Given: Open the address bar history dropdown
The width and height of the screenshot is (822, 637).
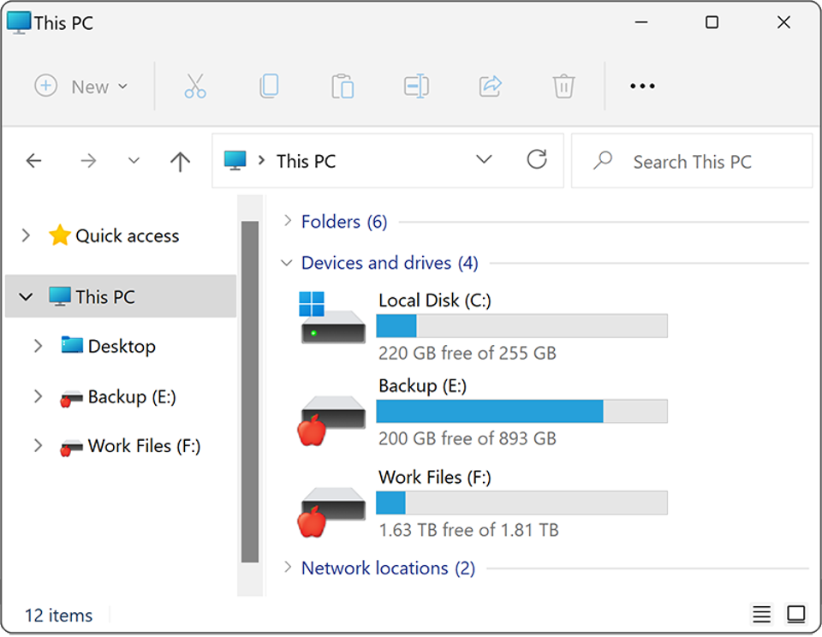Looking at the screenshot, I should [484, 160].
